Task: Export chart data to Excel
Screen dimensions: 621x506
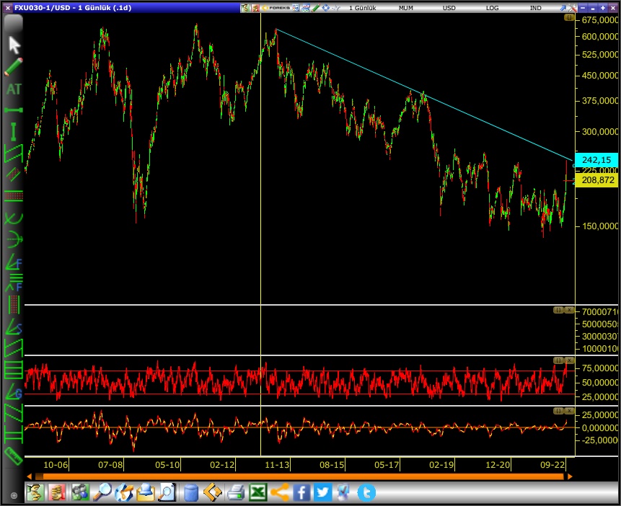Action: tap(257, 492)
